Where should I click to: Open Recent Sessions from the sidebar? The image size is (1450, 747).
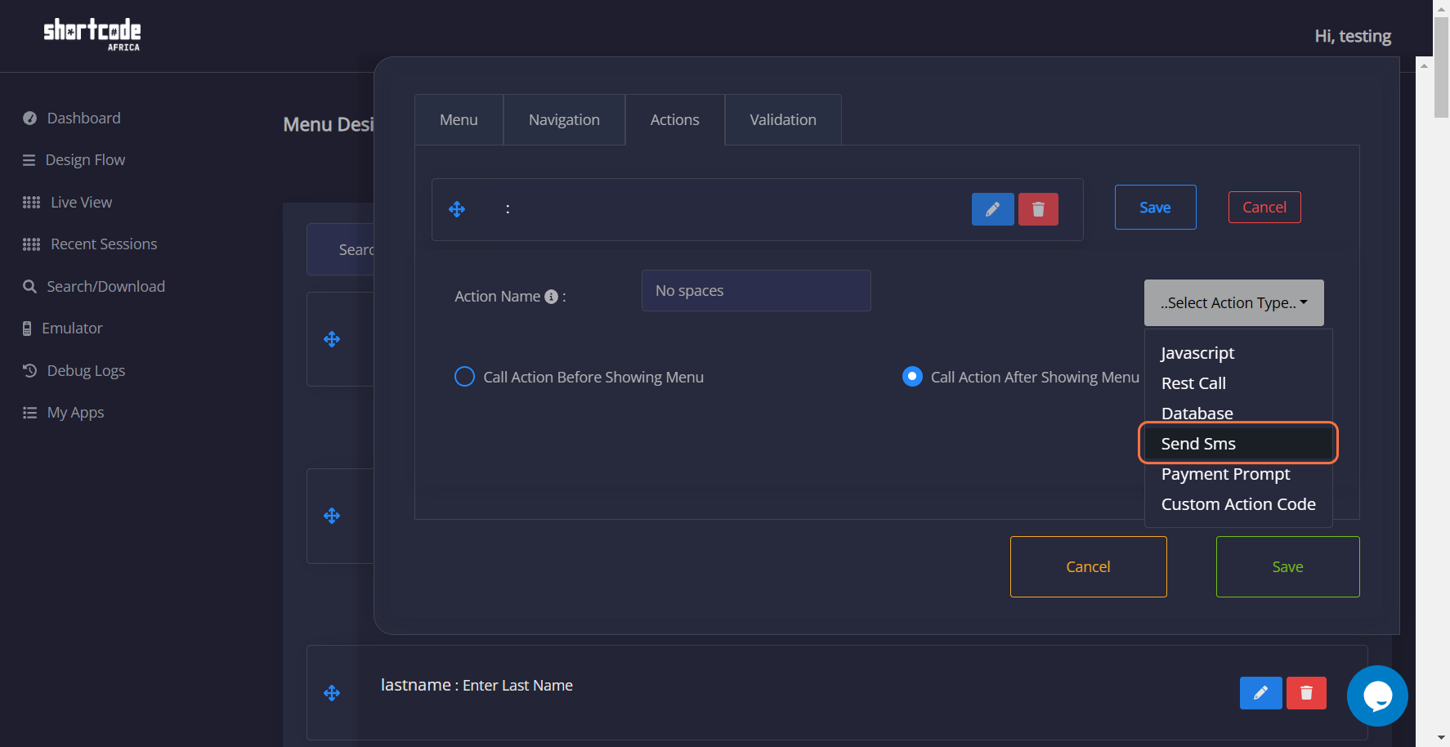pos(104,244)
